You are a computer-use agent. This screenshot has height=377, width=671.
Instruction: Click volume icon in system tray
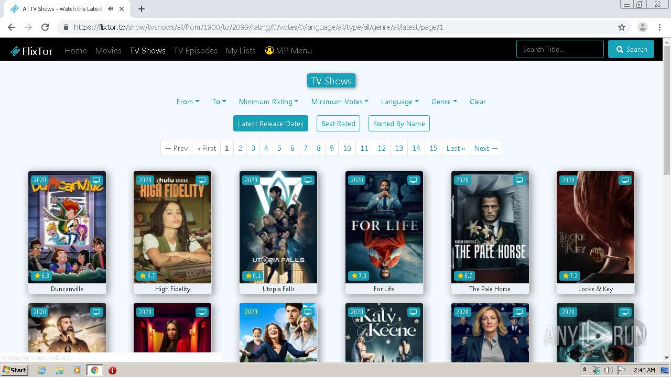[x=609, y=370]
